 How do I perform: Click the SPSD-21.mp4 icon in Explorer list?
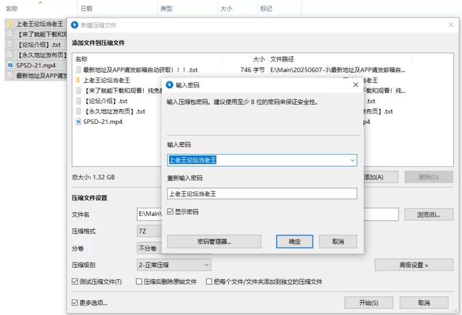coord(10,65)
